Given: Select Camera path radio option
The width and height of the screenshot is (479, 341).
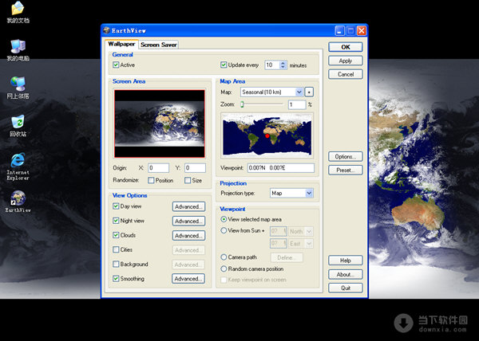Looking at the screenshot, I should (x=224, y=257).
